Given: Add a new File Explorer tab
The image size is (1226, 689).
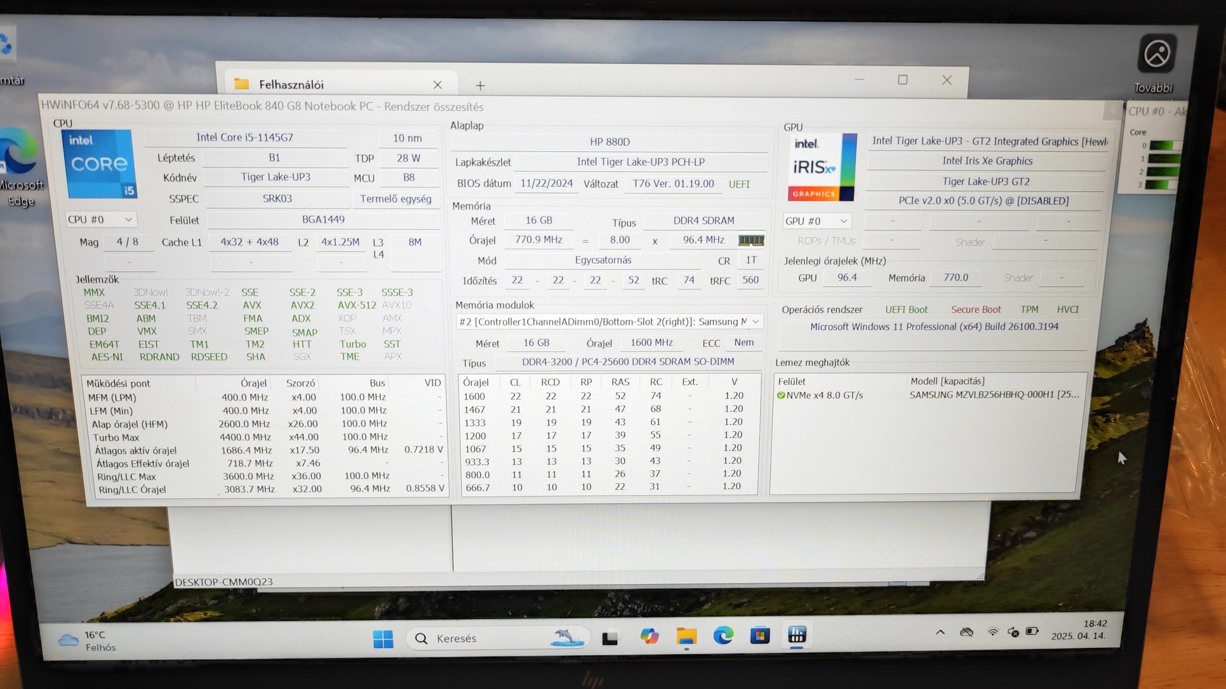Looking at the screenshot, I should coord(480,85).
